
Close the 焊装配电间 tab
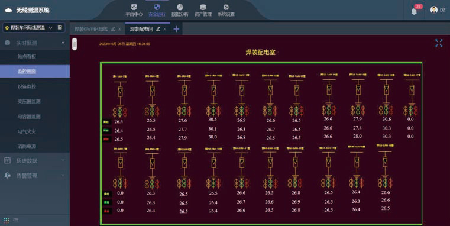click(x=164, y=29)
